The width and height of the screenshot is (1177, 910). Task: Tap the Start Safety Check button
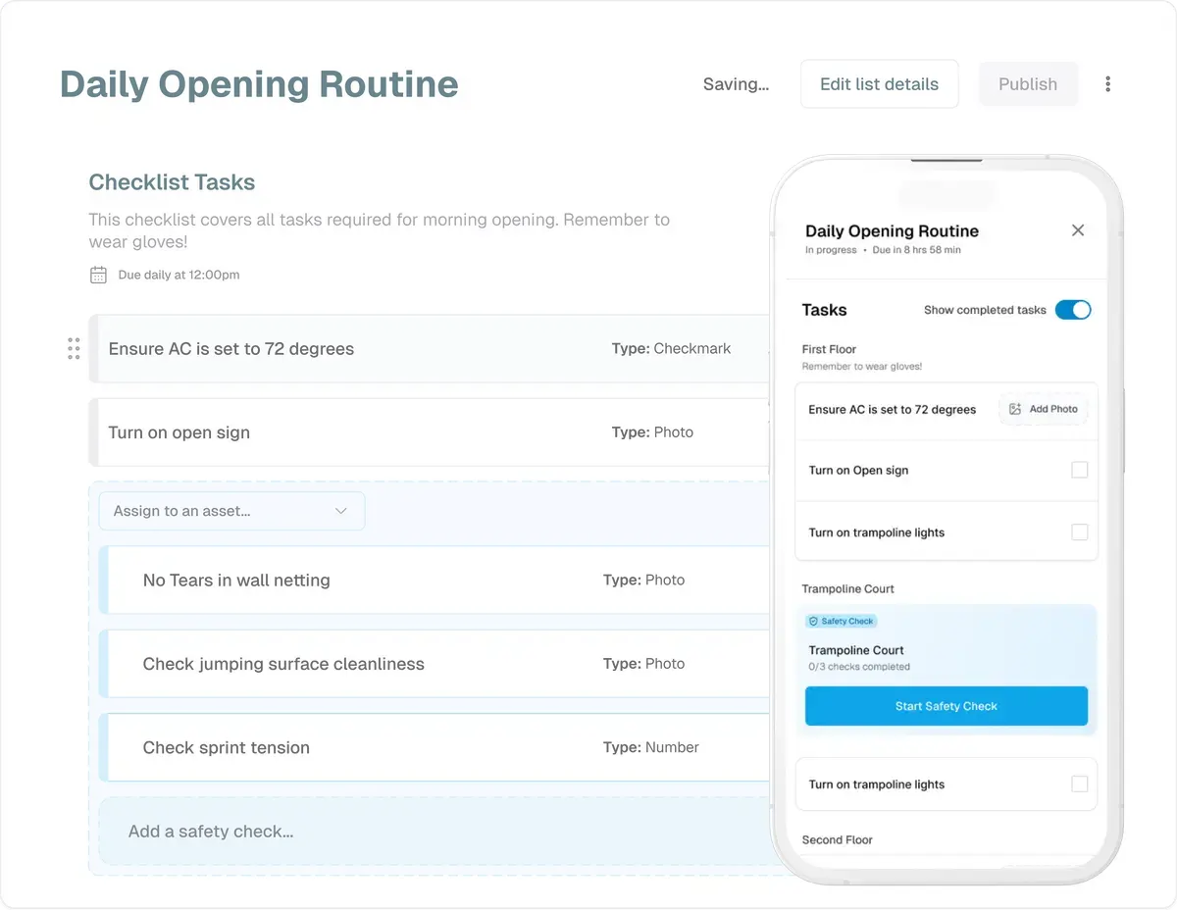(946, 706)
